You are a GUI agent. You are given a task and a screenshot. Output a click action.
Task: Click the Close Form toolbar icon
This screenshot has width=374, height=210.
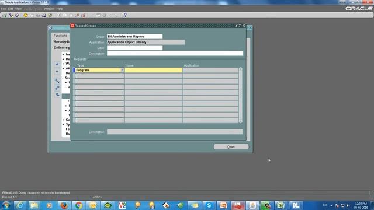click(x=50, y=15)
